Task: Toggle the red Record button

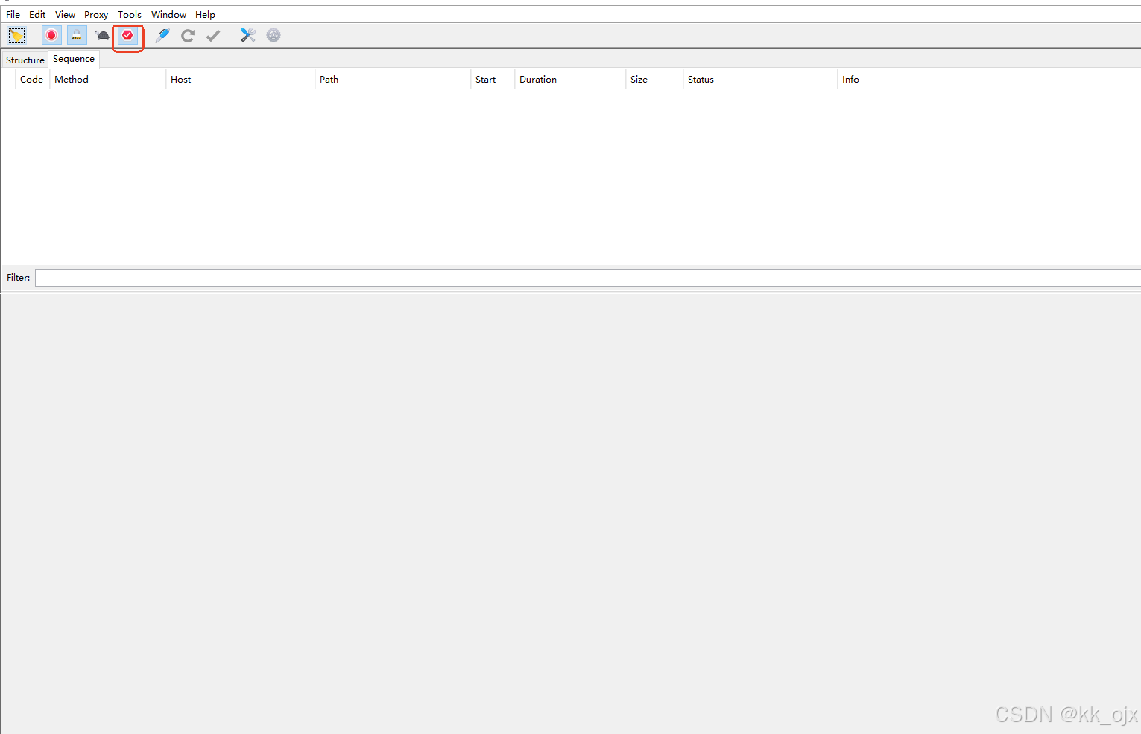Action: click(51, 35)
